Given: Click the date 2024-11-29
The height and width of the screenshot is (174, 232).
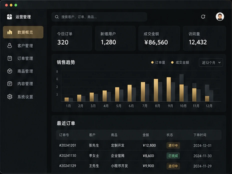Looking at the screenshot, I should [x=202, y=166].
